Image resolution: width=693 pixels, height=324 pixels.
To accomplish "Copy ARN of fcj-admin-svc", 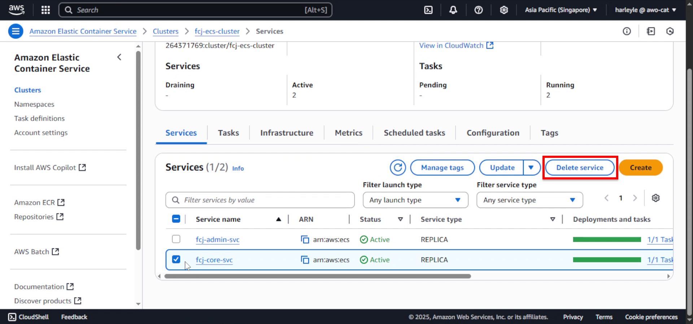I will tap(305, 239).
